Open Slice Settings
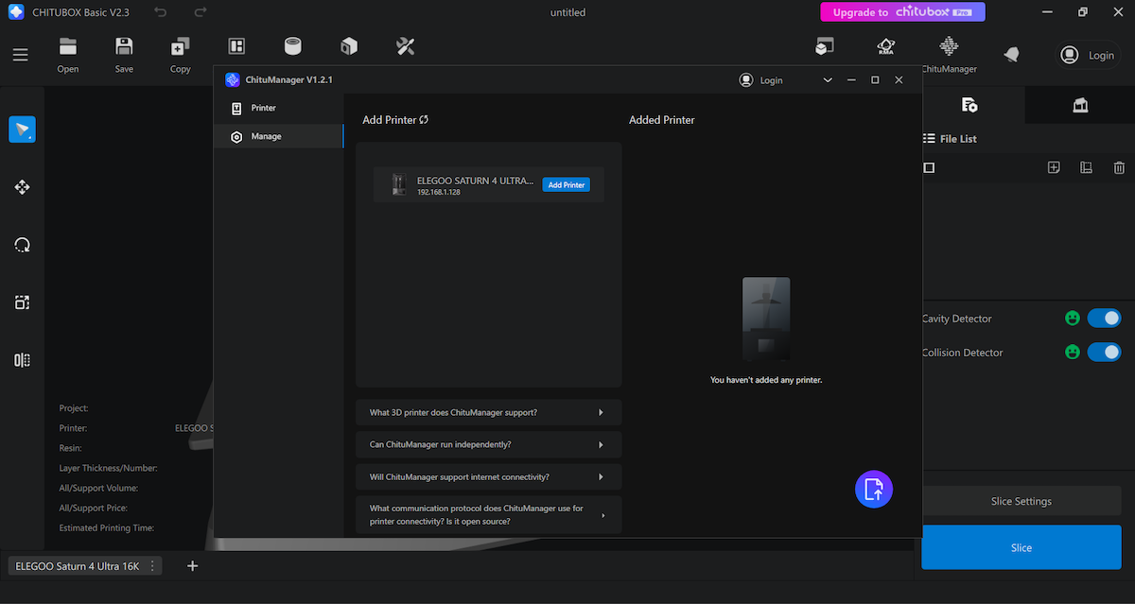This screenshot has height=604, width=1135. coord(1021,501)
